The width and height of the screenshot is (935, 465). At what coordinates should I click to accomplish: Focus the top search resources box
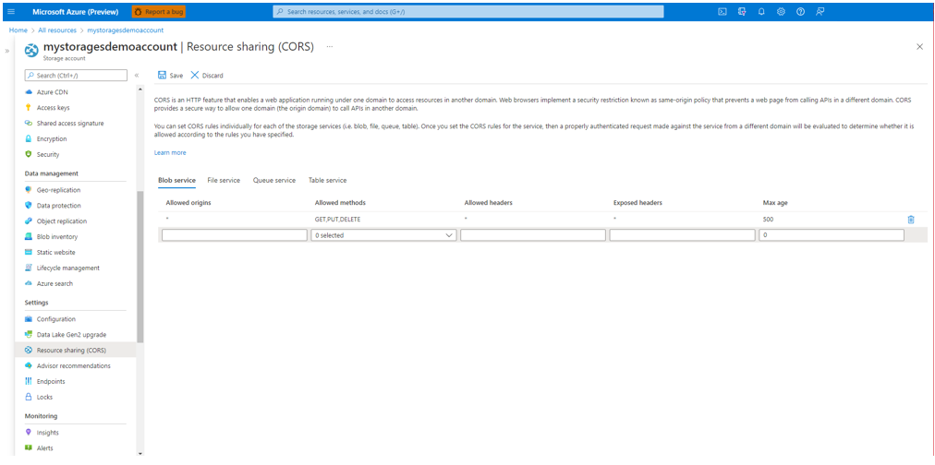pyautogui.click(x=468, y=11)
